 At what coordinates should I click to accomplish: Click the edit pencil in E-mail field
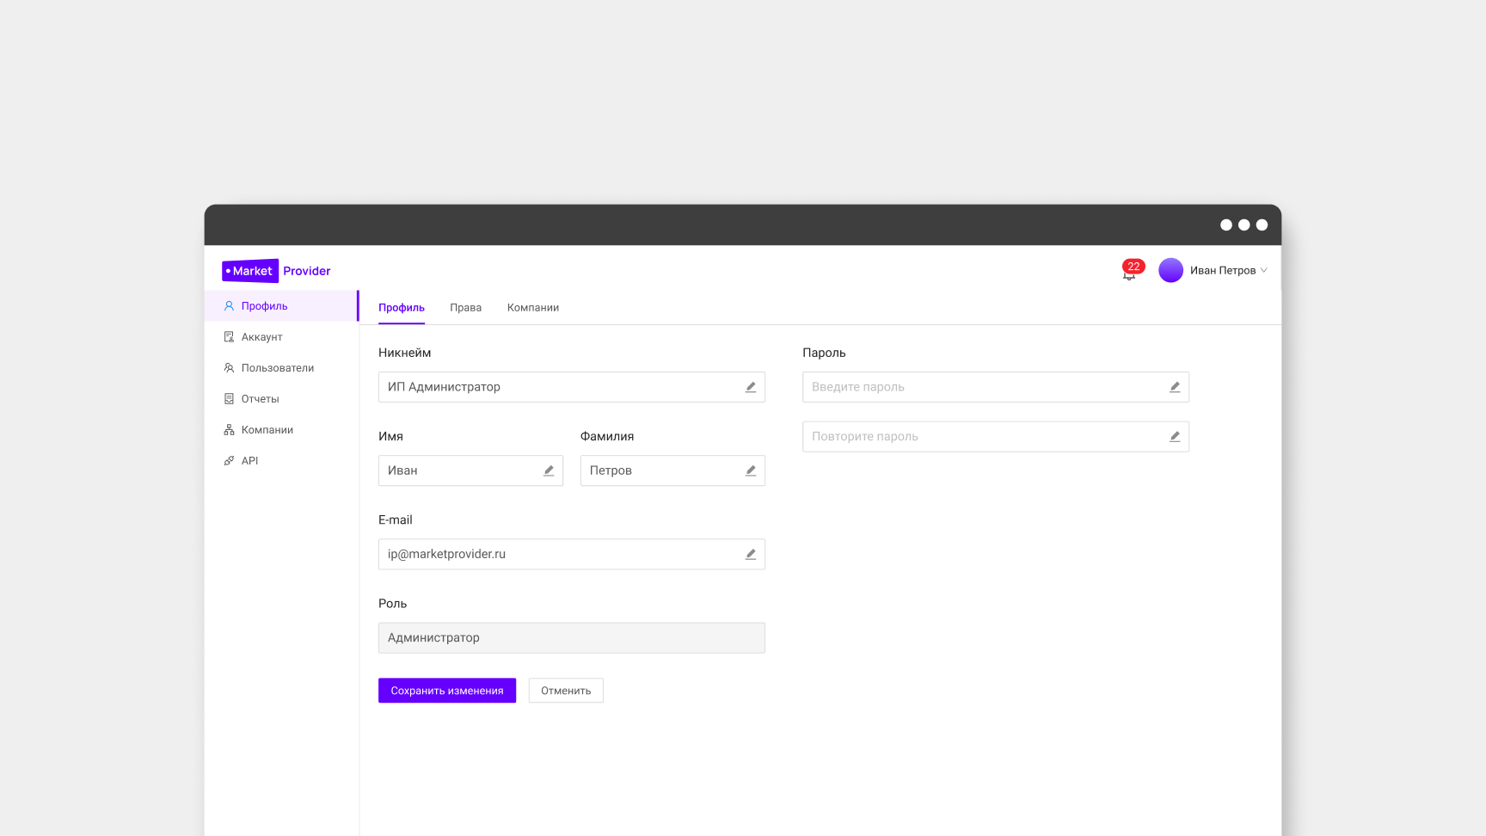(x=751, y=555)
